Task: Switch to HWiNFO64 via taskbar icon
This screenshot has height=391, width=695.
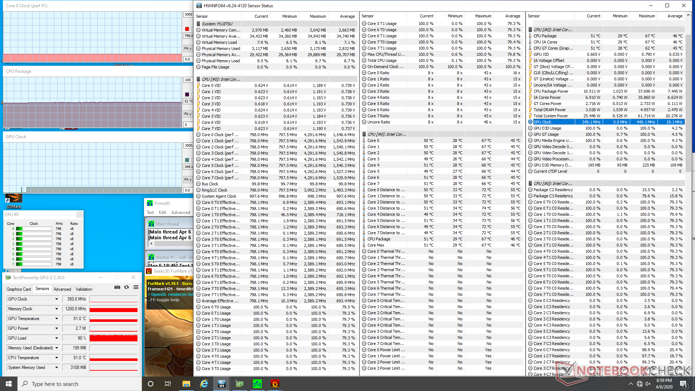Action: tap(222, 384)
